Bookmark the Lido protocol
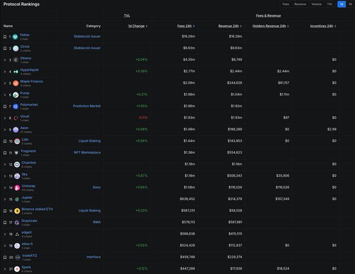This screenshot has width=355, height=274. tap(5, 141)
